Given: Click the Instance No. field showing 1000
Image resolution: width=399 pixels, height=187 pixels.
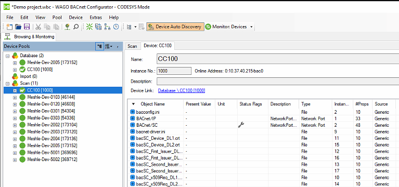Looking at the screenshot, I should 174,71.
